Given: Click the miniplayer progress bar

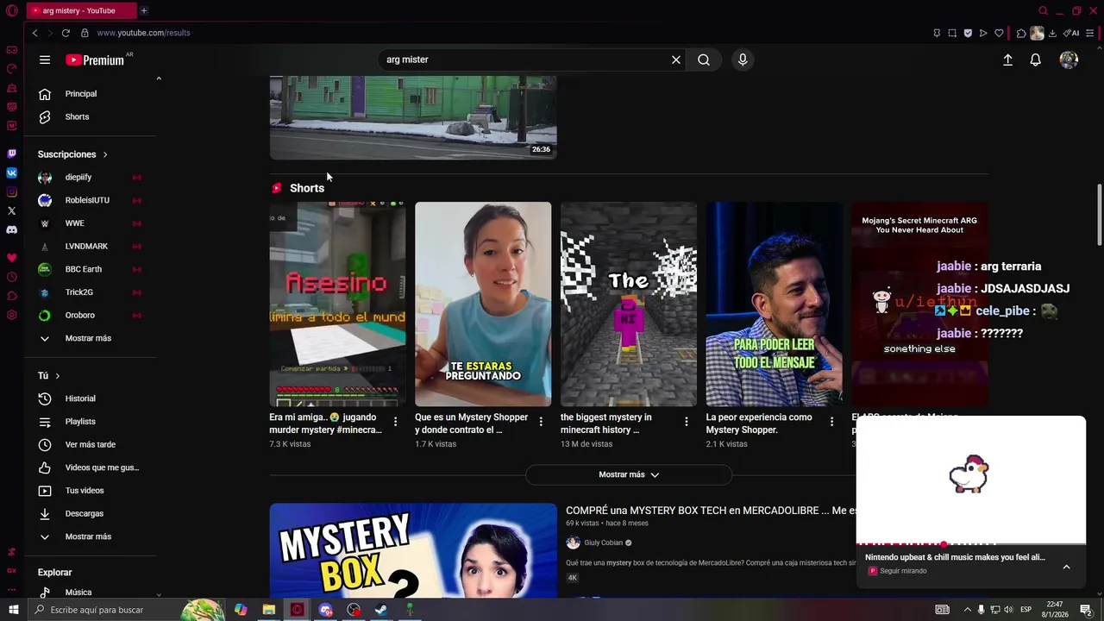Looking at the screenshot, I should (971, 544).
